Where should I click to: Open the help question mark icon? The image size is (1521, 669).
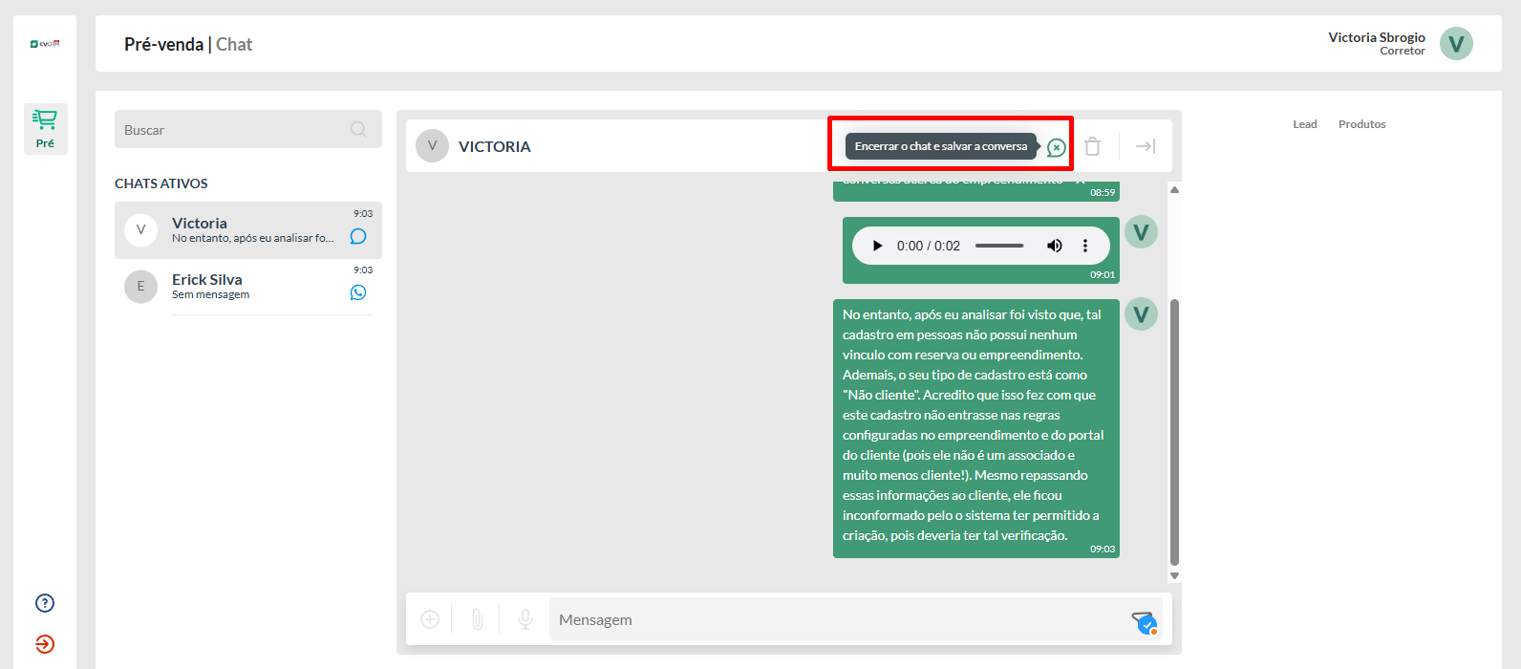[45, 603]
